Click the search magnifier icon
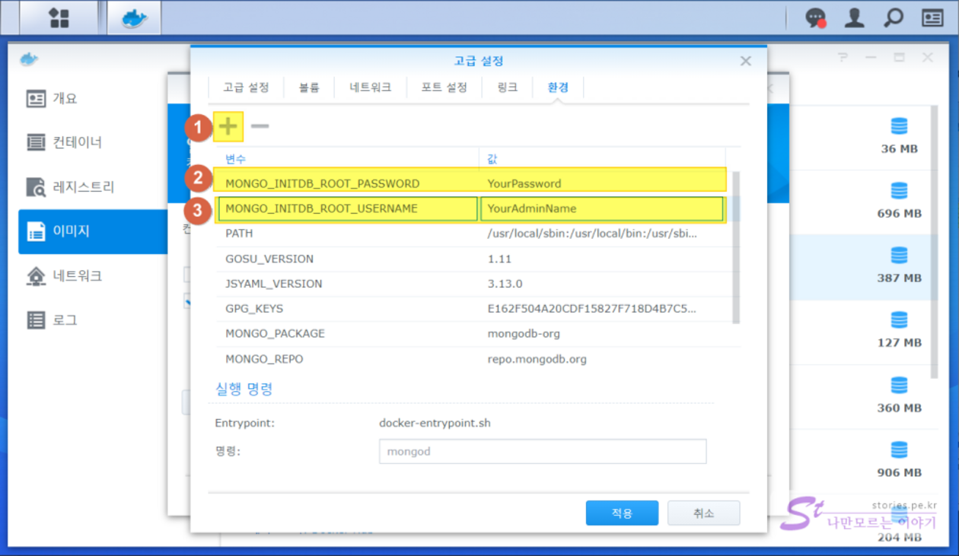The image size is (959, 556). 893,18
